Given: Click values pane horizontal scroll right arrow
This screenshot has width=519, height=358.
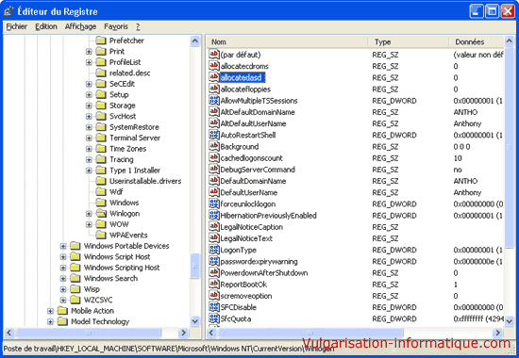Looking at the screenshot, I should [497, 333].
